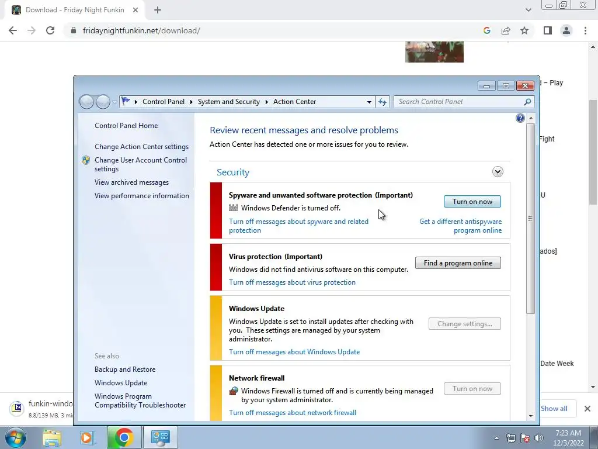Viewport: 598px width, 449px height.
Task: Turn off messages about virus protection
Action: (292, 282)
